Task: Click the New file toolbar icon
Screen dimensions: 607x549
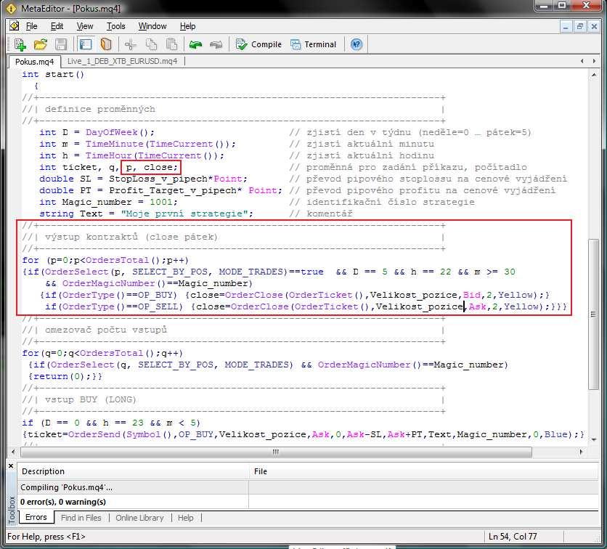Action: 20,44
